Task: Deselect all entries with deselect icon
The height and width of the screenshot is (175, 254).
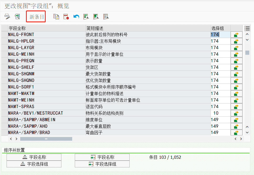Action: [x=106, y=16]
